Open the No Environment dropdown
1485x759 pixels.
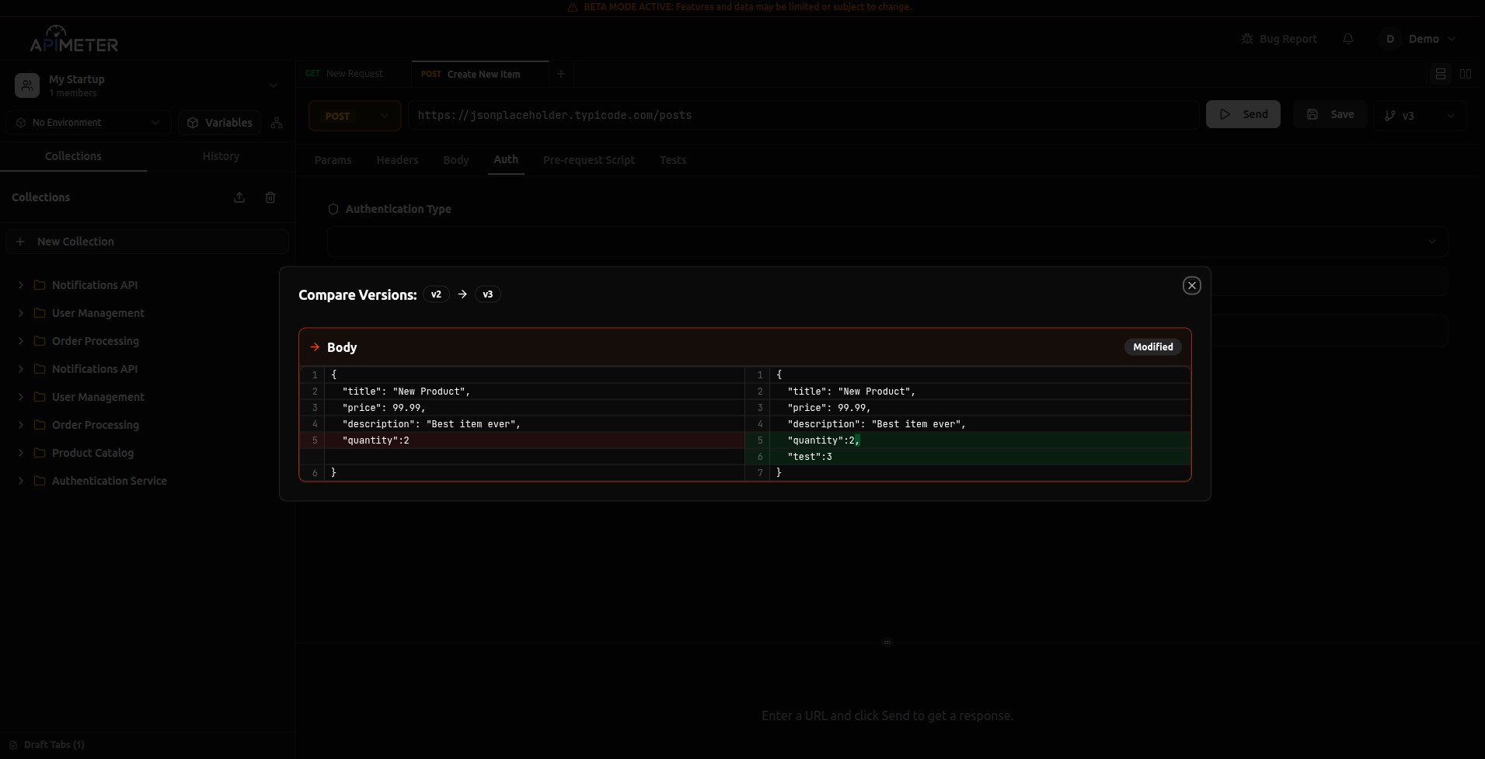[x=155, y=122]
